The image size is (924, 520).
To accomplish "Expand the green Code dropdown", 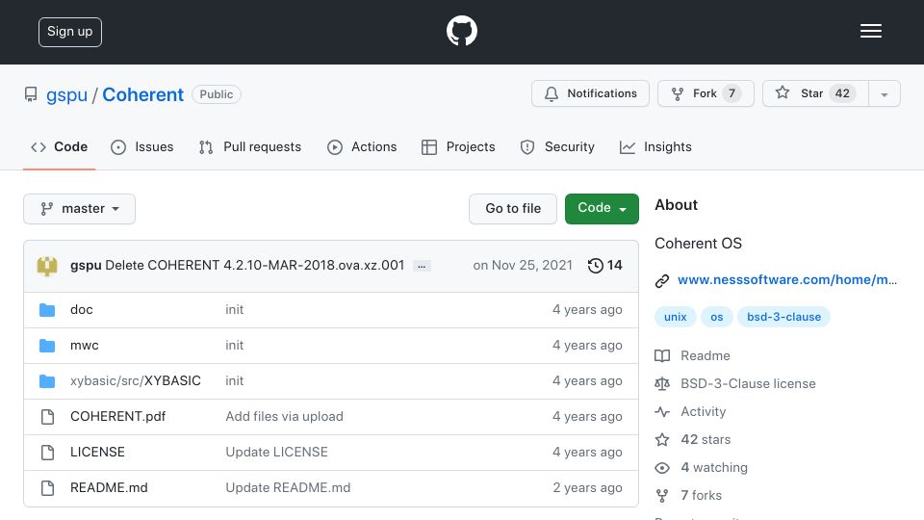I will 602,209.
